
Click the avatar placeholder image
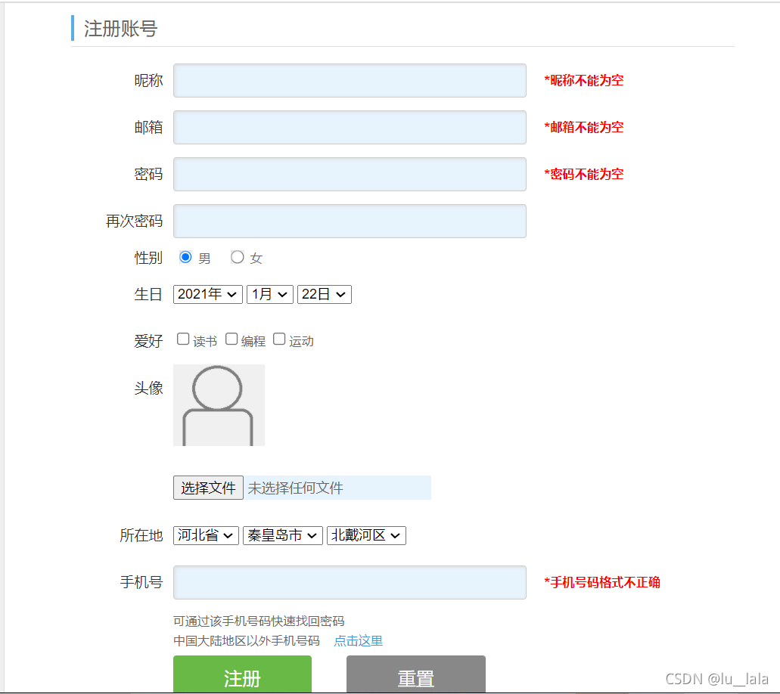pyautogui.click(x=219, y=405)
